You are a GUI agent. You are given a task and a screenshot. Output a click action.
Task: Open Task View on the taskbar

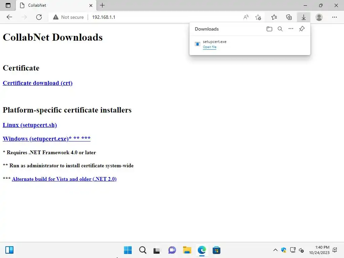point(157,250)
